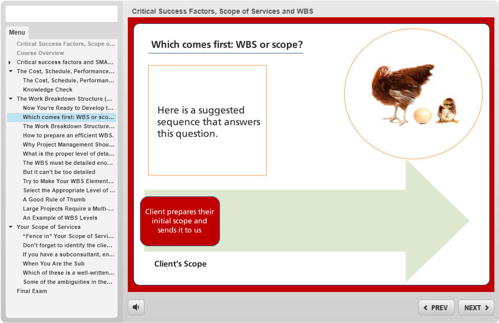Click the Client's Scope label
Image resolution: width=499 pixels, height=323 pixels.
pos(180,264)
